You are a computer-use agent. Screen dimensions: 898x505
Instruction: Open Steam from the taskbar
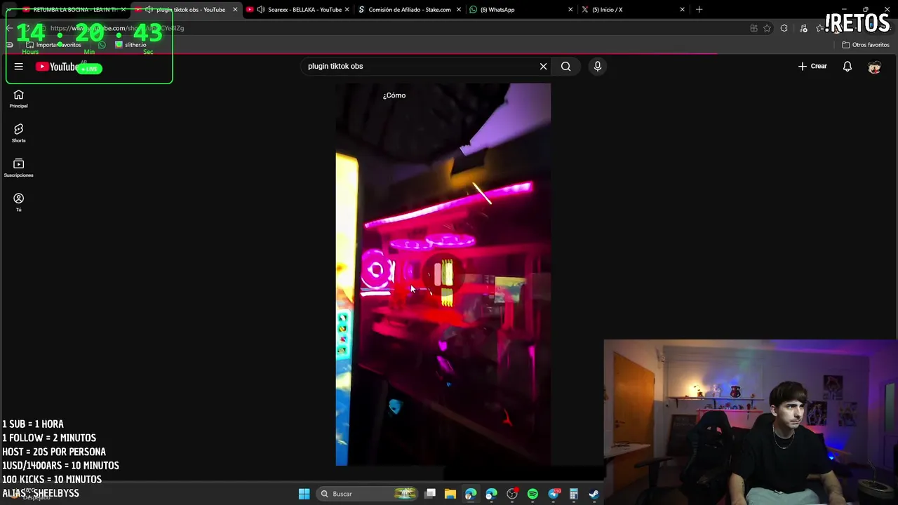click(x=594, y=494)
